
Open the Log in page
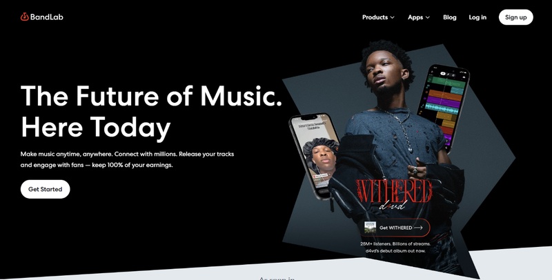[x=477, y=17]
